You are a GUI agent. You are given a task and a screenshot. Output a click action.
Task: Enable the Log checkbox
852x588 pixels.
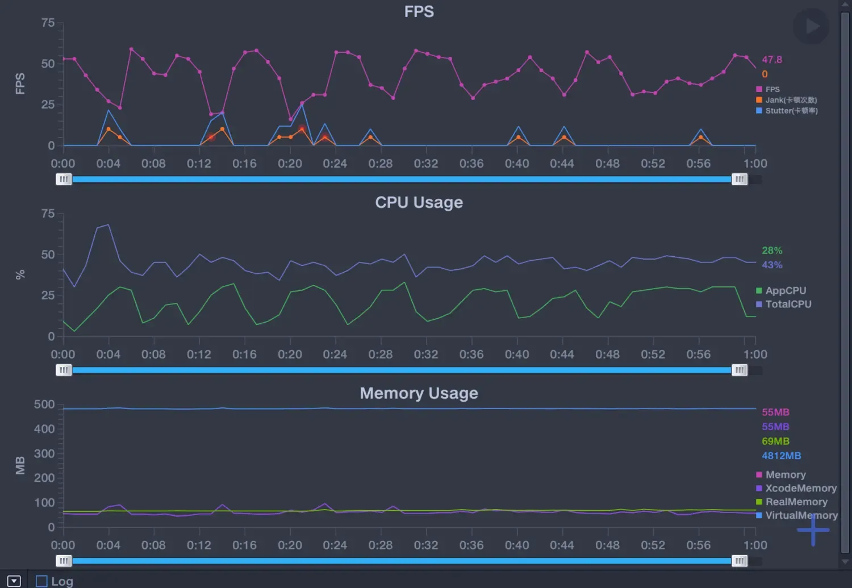point(41,581)
